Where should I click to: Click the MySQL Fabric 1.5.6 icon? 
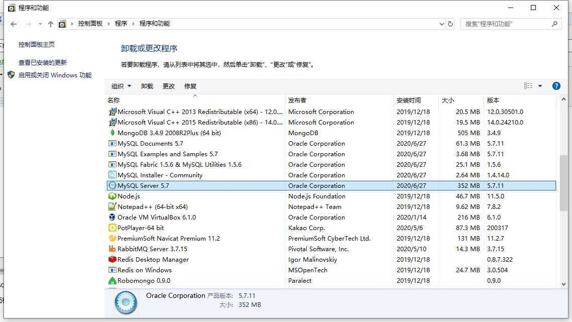(112, 165)
